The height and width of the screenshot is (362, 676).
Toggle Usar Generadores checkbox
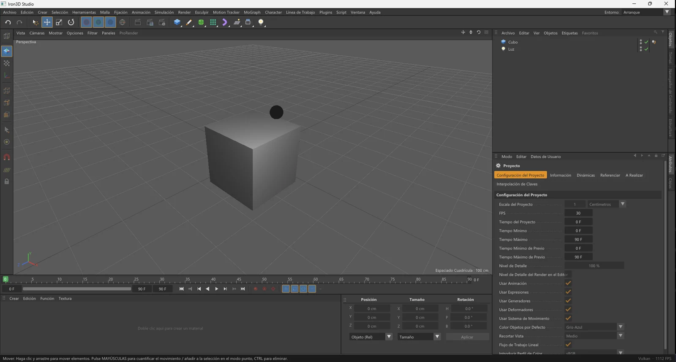[x=568, y=301]
